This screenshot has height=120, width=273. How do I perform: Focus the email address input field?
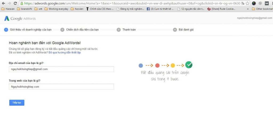pyautogui.click(x=61, y=69)
